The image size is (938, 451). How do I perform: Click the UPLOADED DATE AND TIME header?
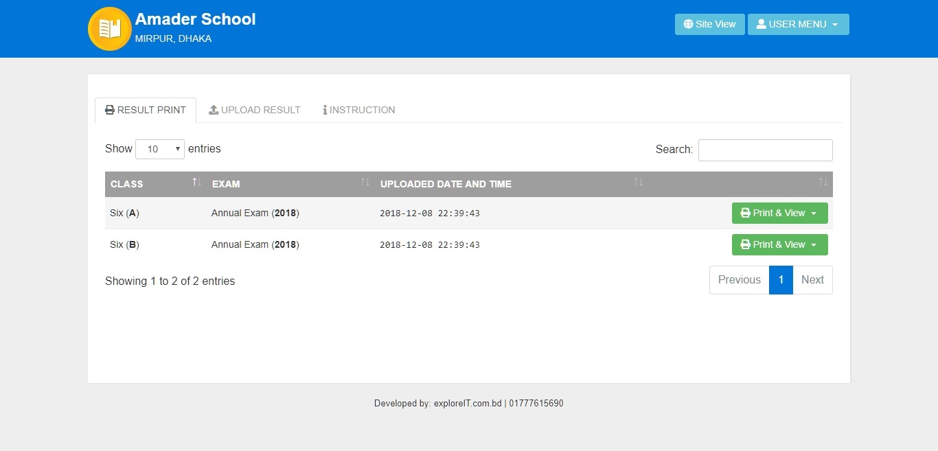click(512, 184)
